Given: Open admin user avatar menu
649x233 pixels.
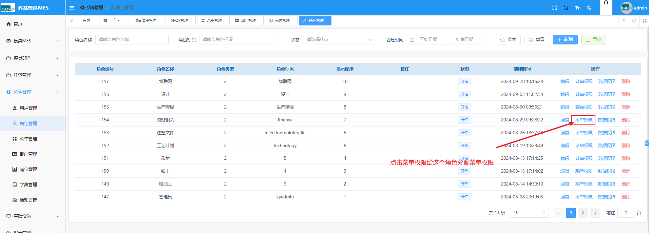Looking at the screenshot, I should [x=633, y=8].
